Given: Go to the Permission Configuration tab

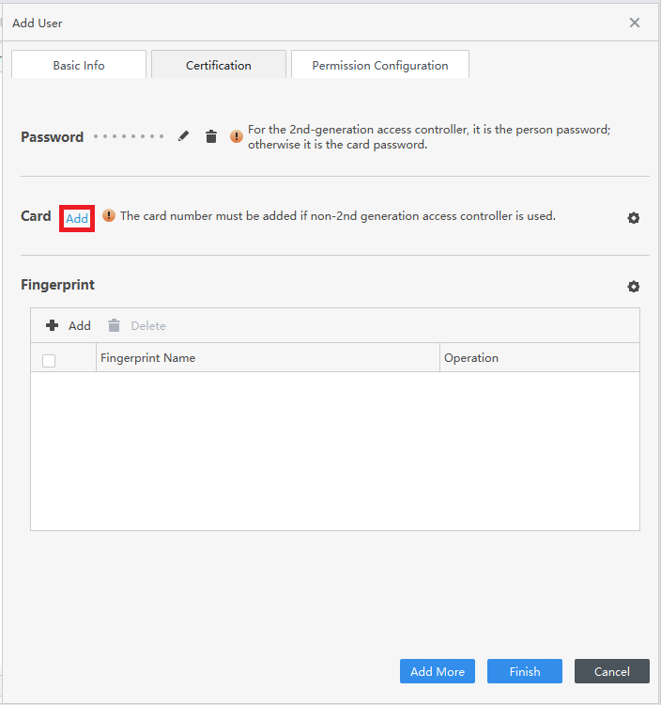Looking at the screenshot, I should coord(380,65).
